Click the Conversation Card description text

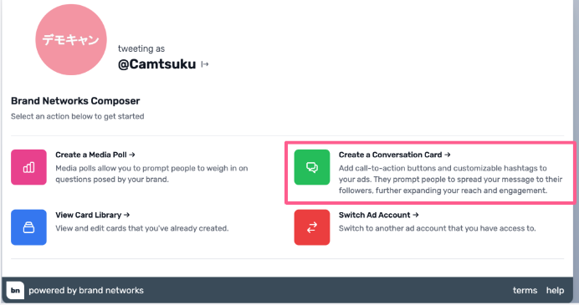click(450, 179)
